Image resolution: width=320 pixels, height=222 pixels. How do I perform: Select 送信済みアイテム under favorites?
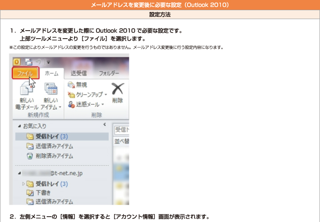[50, 146]
